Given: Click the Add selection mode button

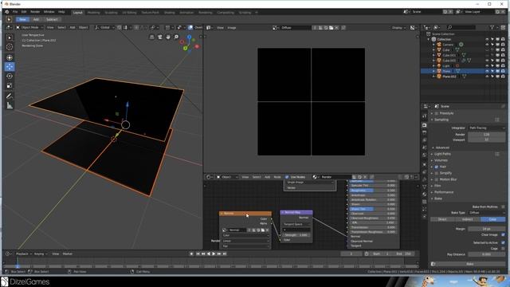Looking at the screenshot, I should pyautogui.click(x=36, y=19).
